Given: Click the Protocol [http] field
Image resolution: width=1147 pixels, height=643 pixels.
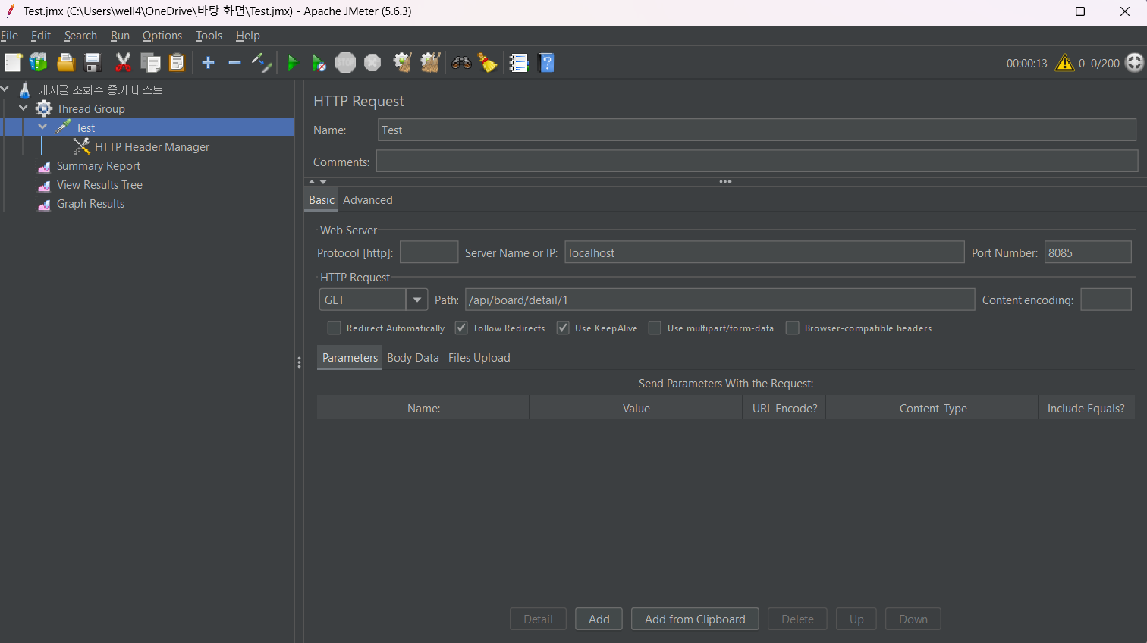Looking at the screenshot, I should [x=429, y=252].
